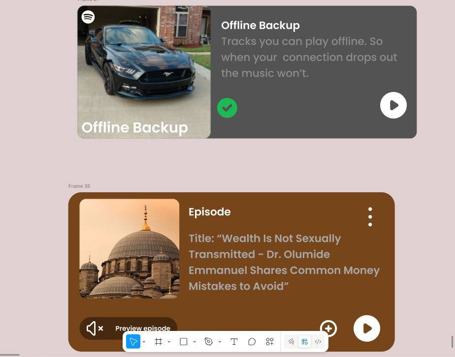Select the 'Wealth Is Not Sexually Transmitted' title text

[284, 262]
